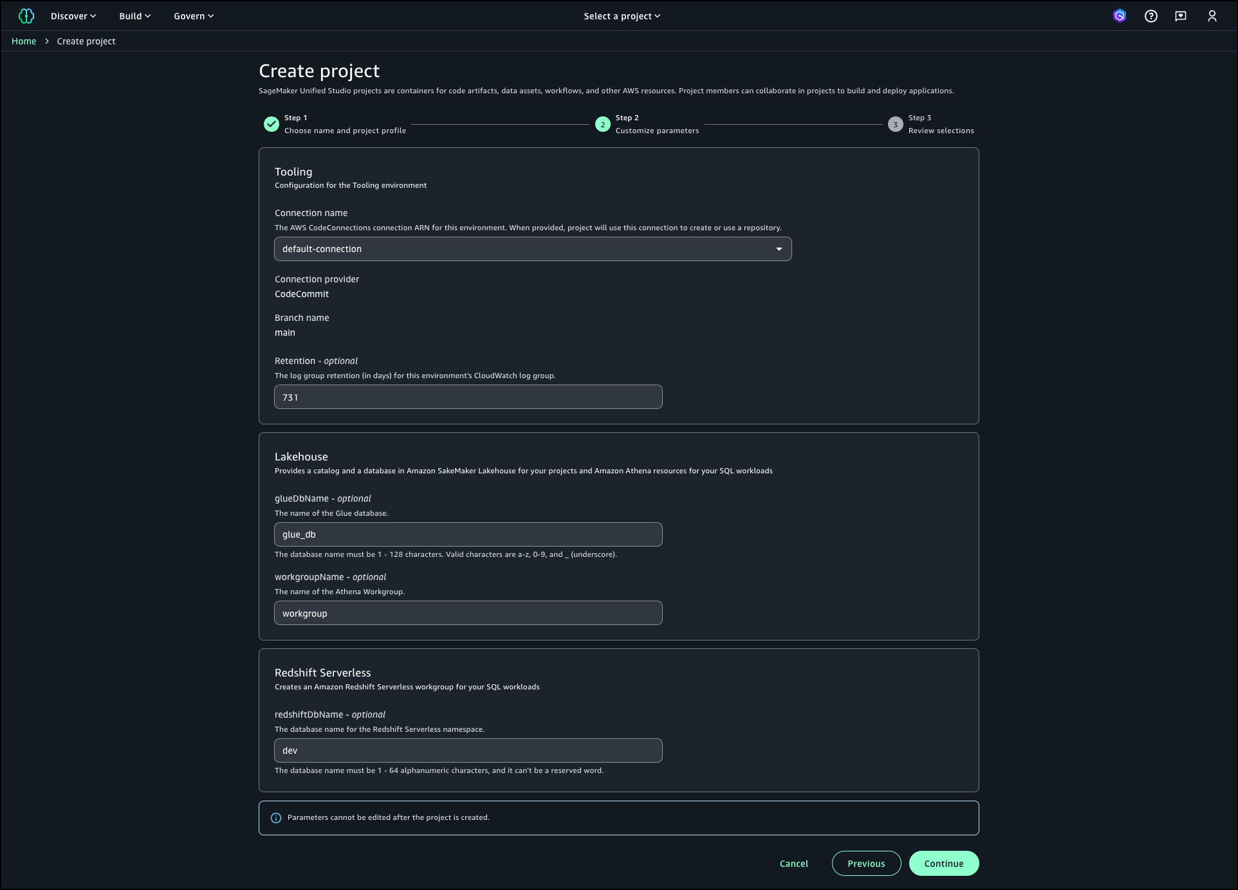
Task: Click the Retention days input field
Action: coord(468,397)
